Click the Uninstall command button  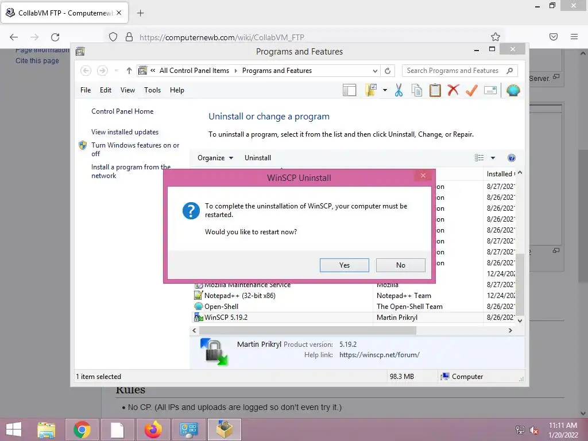258,158
